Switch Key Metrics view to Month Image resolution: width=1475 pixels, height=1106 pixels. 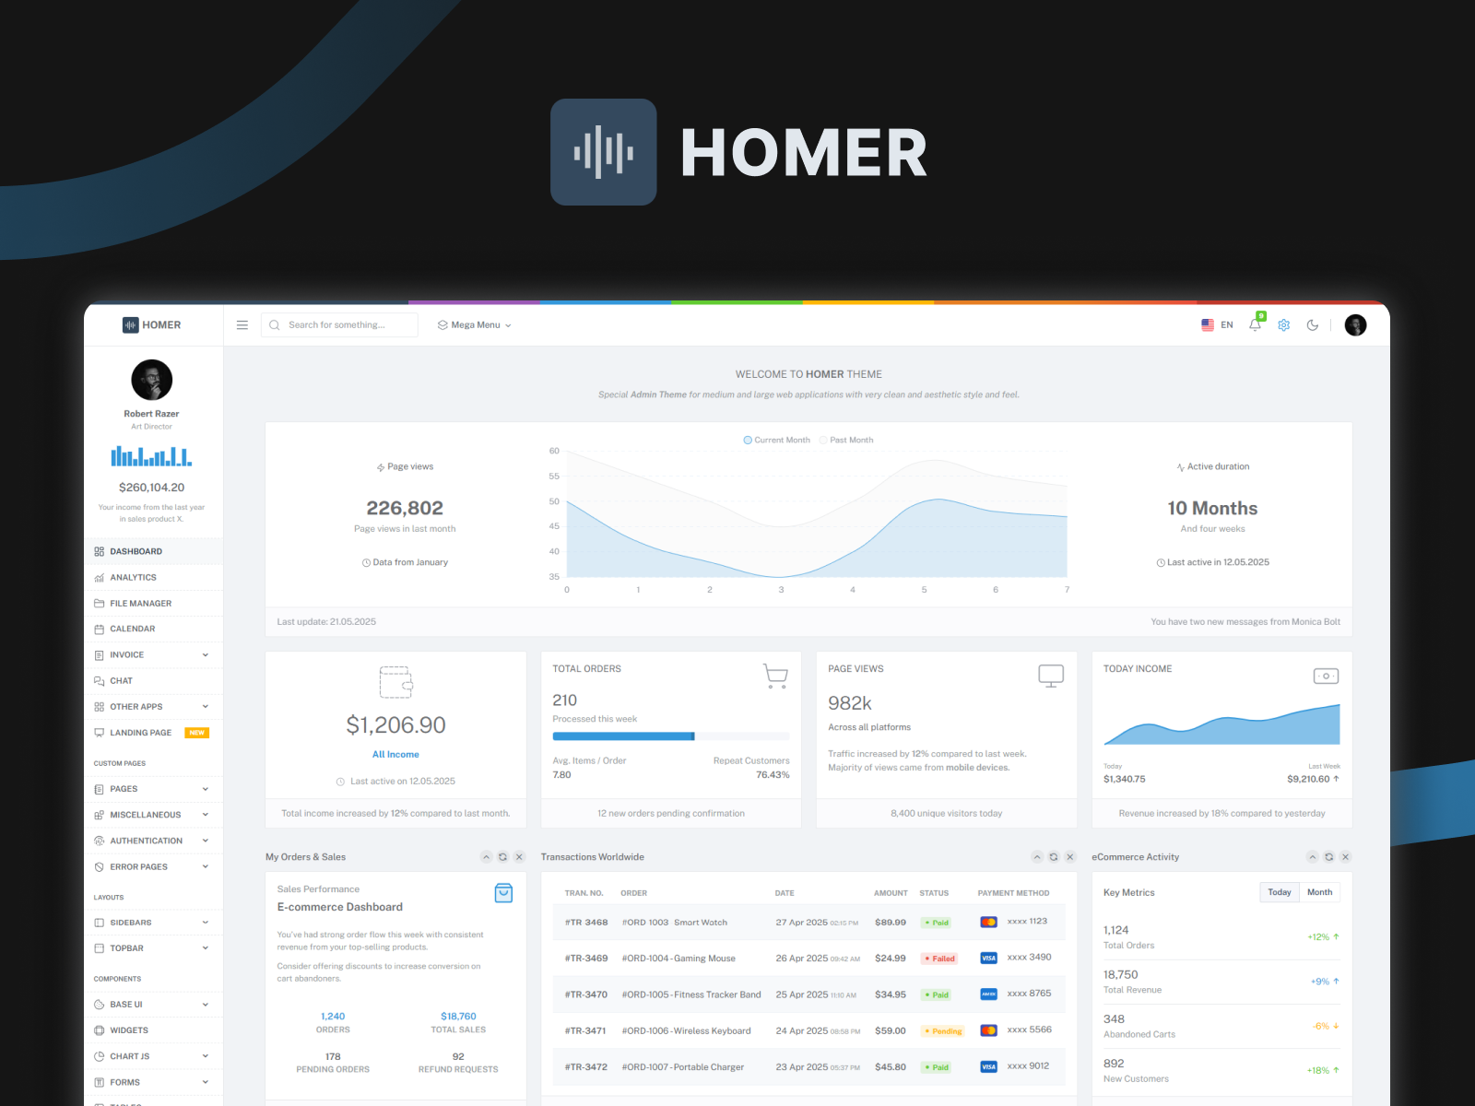(x=1319, y=892)
